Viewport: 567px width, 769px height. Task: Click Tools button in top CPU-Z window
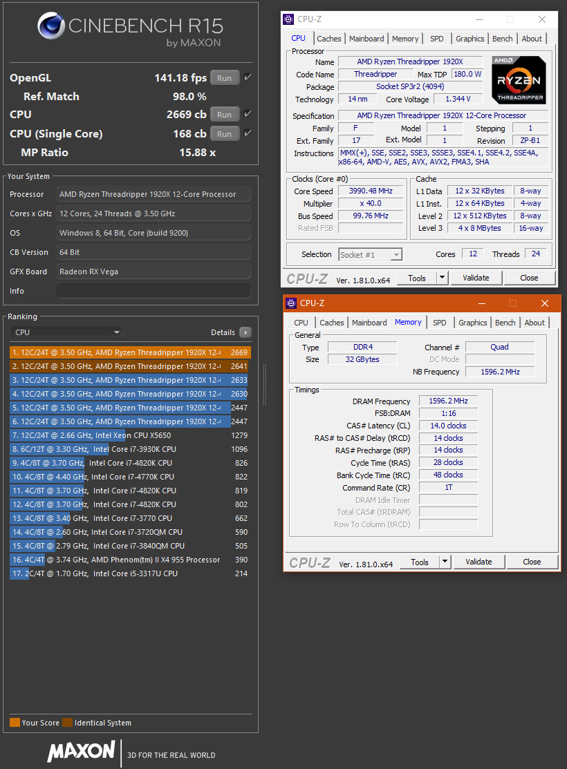tap(417, 278)
